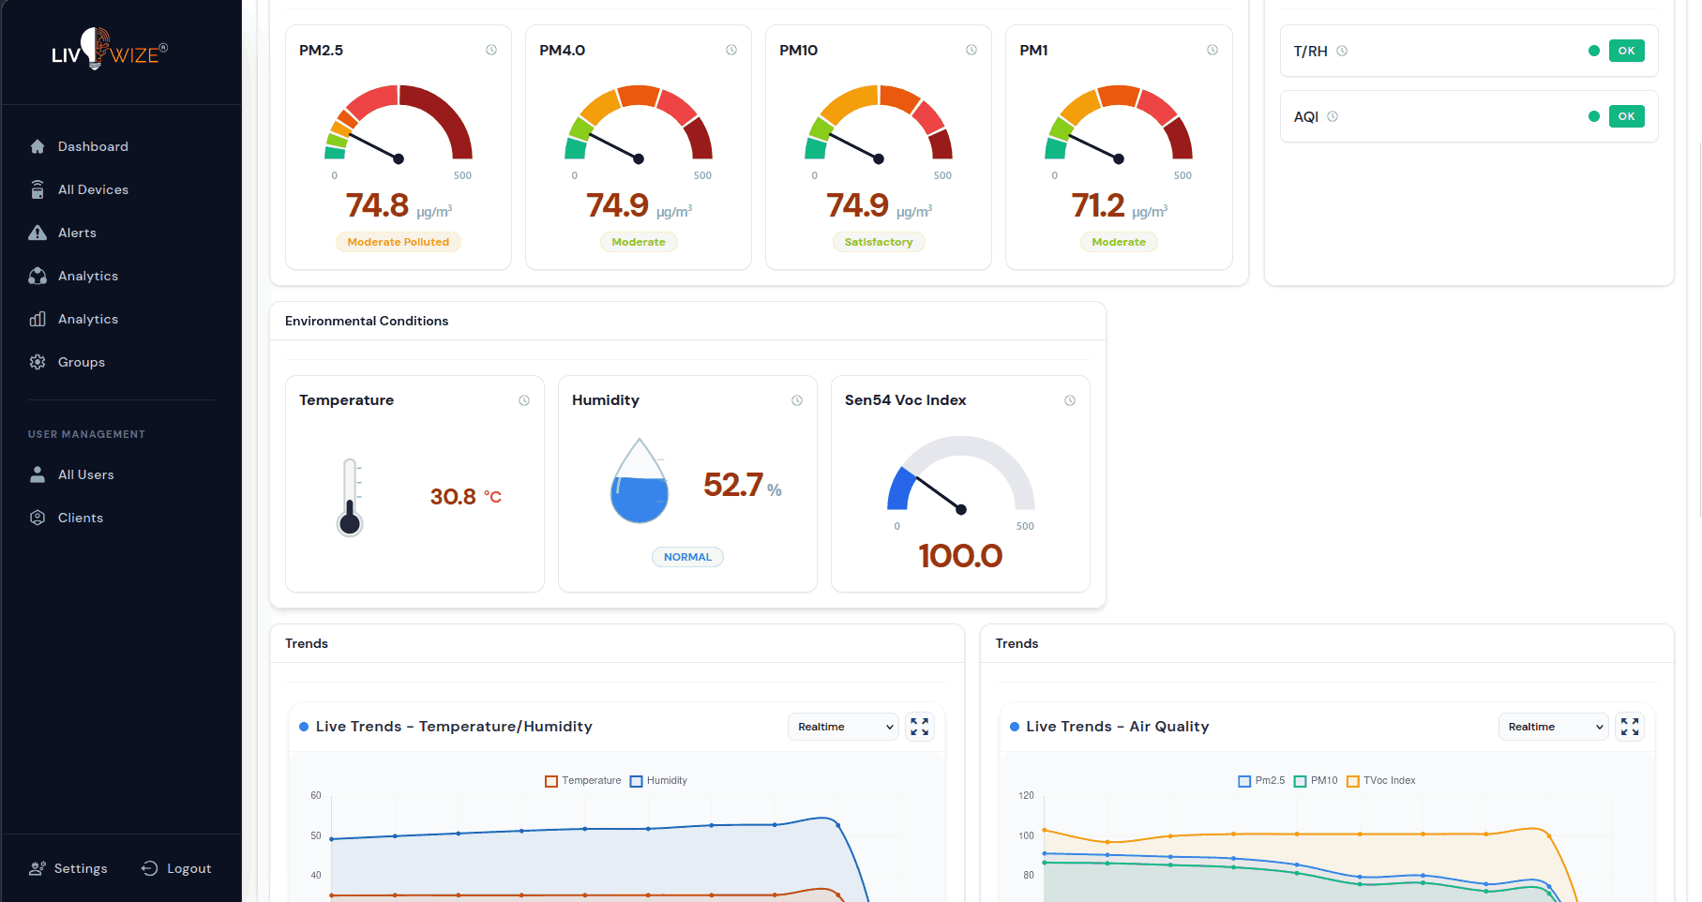The image size is (1702, 902).
Task: Expand Temperature/Humidity chart to fullscreen
Action: pyautogui.click(x=920, y=727)
